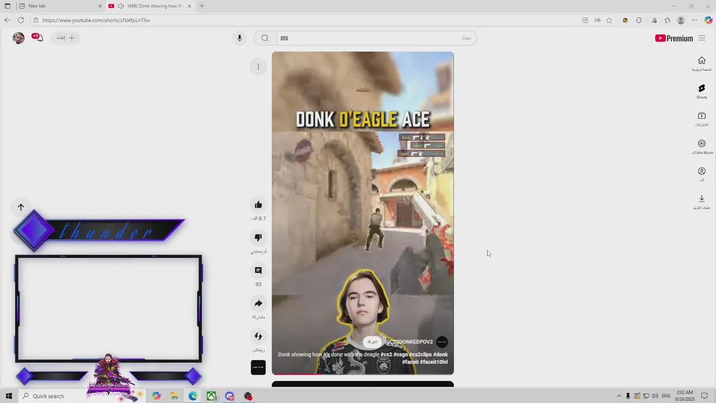Refresh the YouTube page
Viewport: 716px width, 403px height.
pyautogui.click(x=21, y=20)
